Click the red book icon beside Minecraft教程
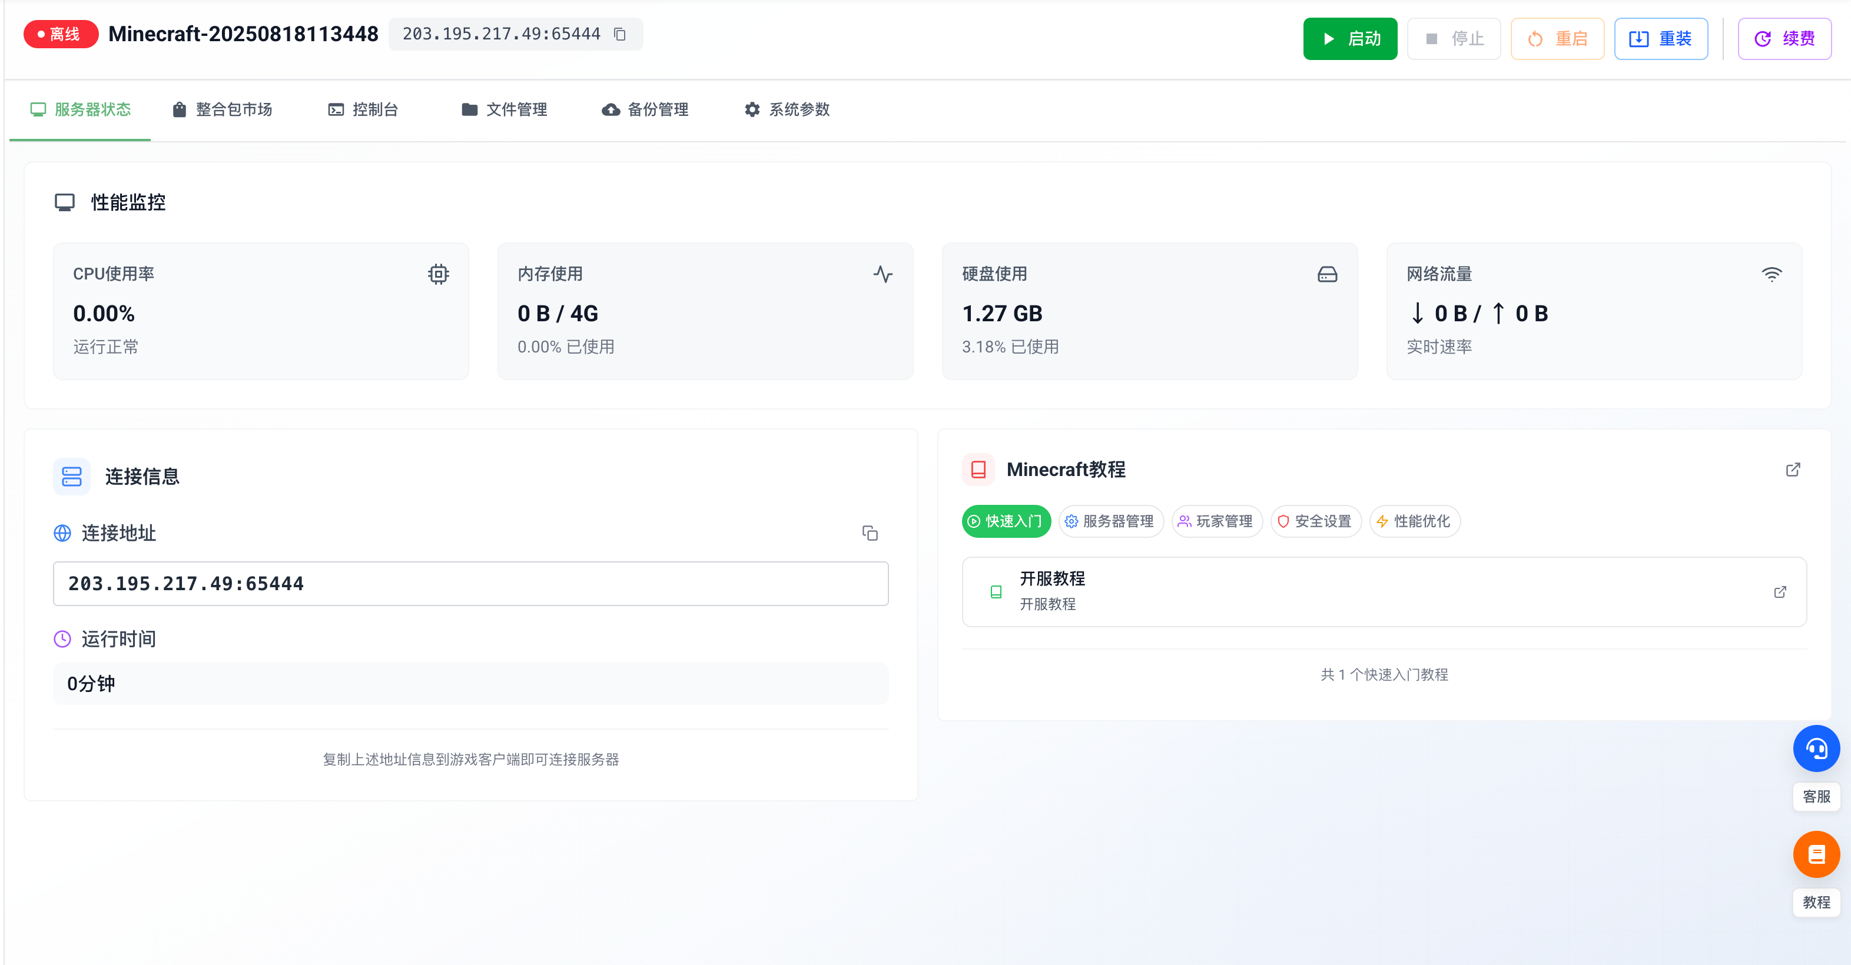This screenshot has height=965, width=1851. pyautogui.click(x=978, y=470)
